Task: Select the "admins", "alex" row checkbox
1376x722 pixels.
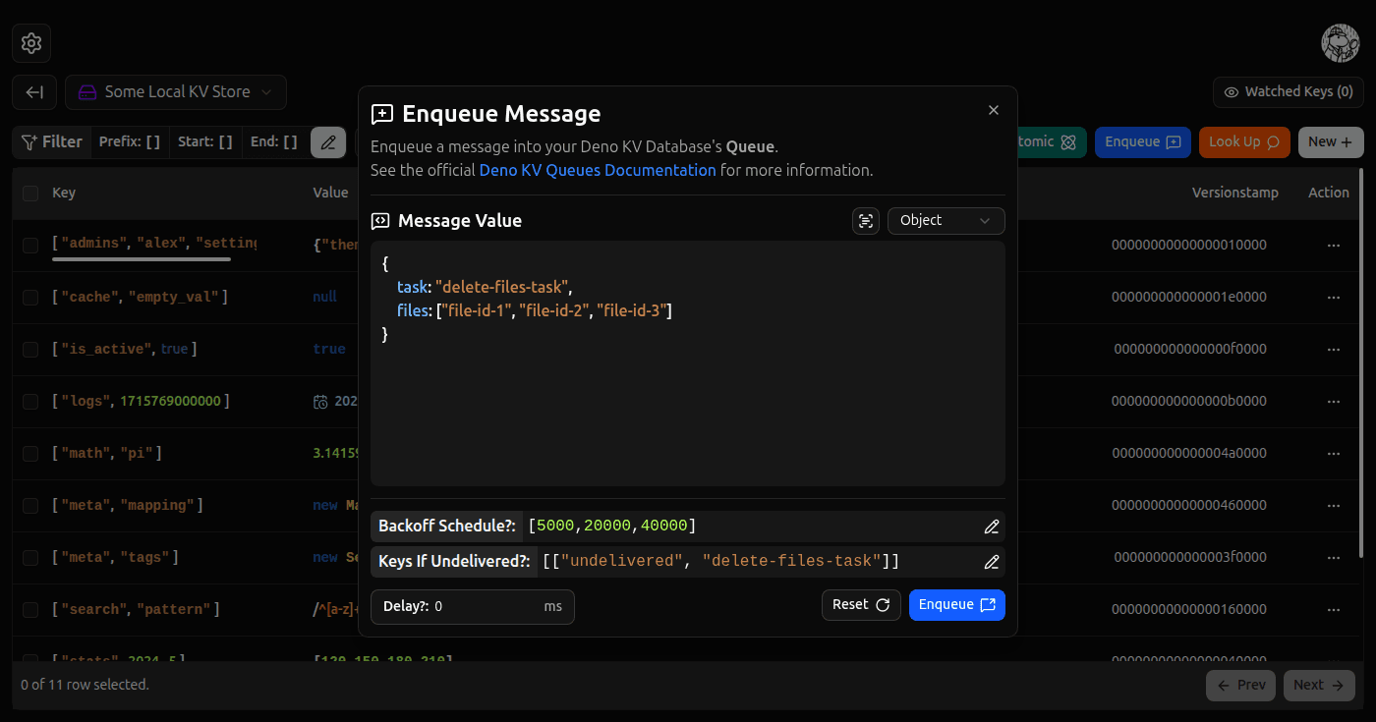Action: click(30, 245)
